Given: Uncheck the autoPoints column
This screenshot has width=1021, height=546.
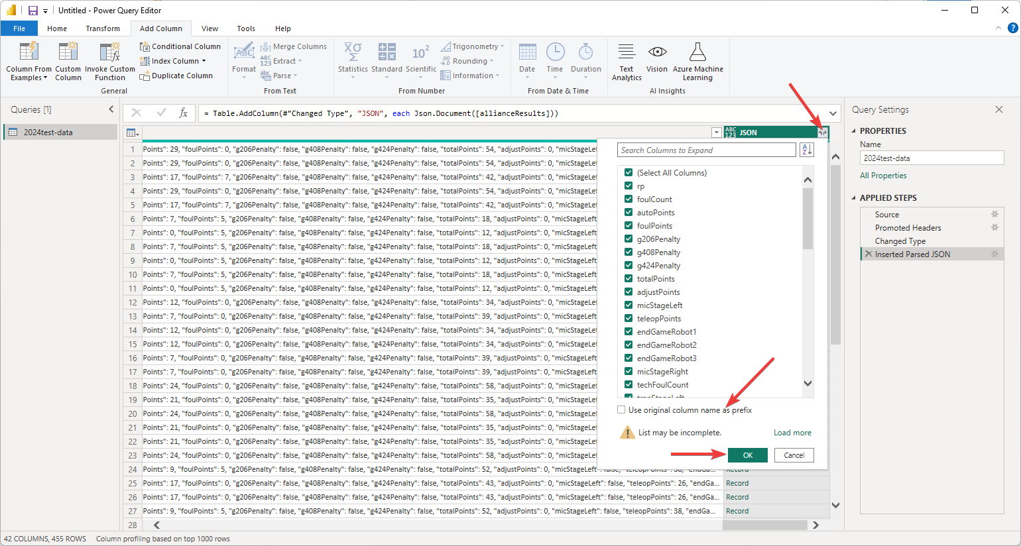Looking at the screenshot, I should [x=629, y=212].
